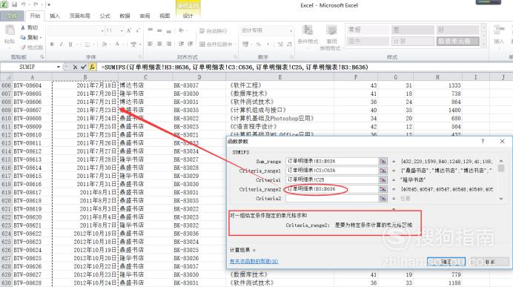Click the empty Criteria2 input field
The height and width of the screenshot is (287, 513).
[332, 198]
